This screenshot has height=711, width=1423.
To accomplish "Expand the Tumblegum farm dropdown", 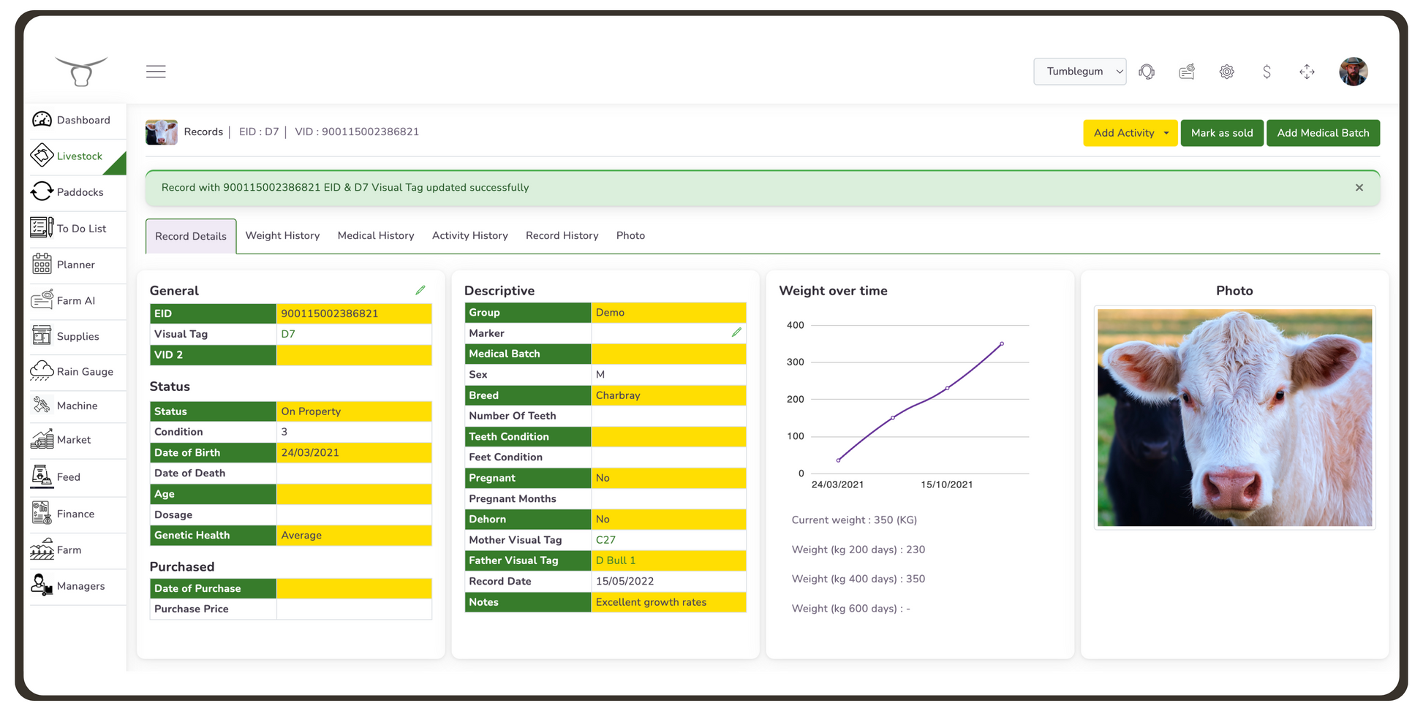I will [x=1079, y=72].
